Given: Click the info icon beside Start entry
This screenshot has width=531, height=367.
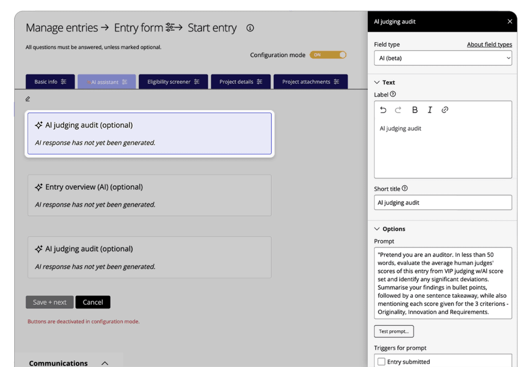Looking at the screenshot, I should click(250, 28).
